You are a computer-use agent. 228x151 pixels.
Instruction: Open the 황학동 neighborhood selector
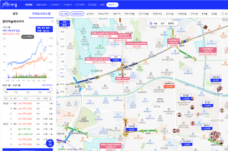point(171,24)
